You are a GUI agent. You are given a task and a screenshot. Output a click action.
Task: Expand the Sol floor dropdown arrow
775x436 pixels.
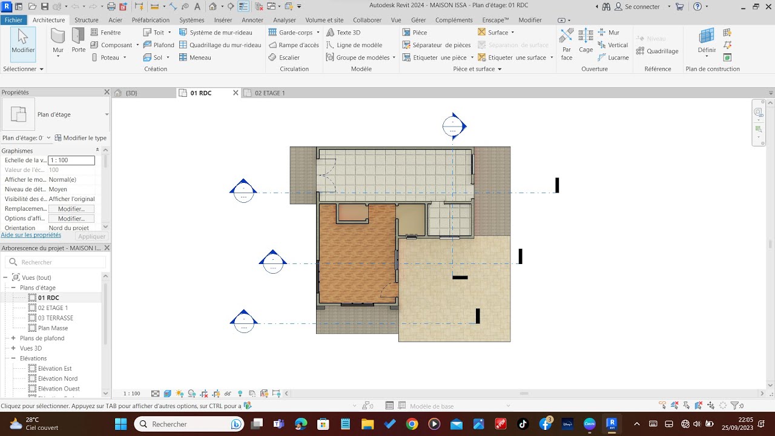pyautogui.click(x=168, y=58)
